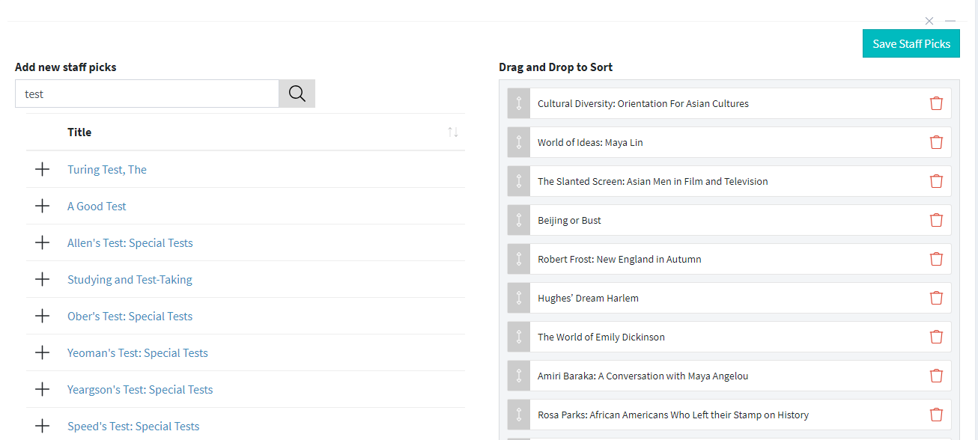The width and height of the screenshot is (978, 440).
Task: Add Yeargson's Test: Special Tests plus icon
Action: pyautogui.click(x=43, y=389)
